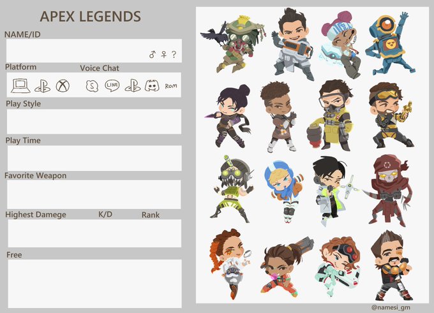
Task: Select Pathfinder the blue robot
Action: point(391,44)
